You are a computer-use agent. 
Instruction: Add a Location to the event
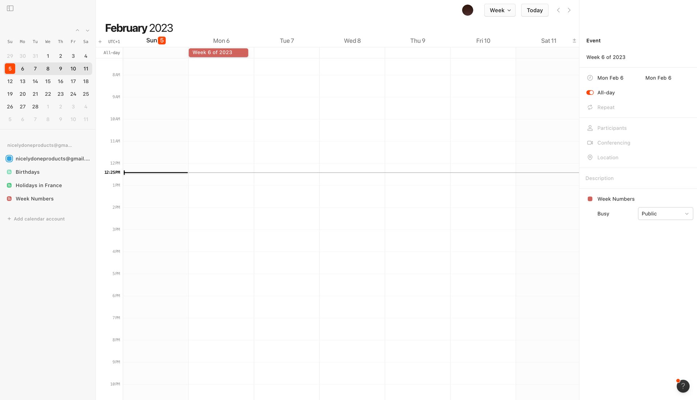pyautogui.click(x=607, y=157)
